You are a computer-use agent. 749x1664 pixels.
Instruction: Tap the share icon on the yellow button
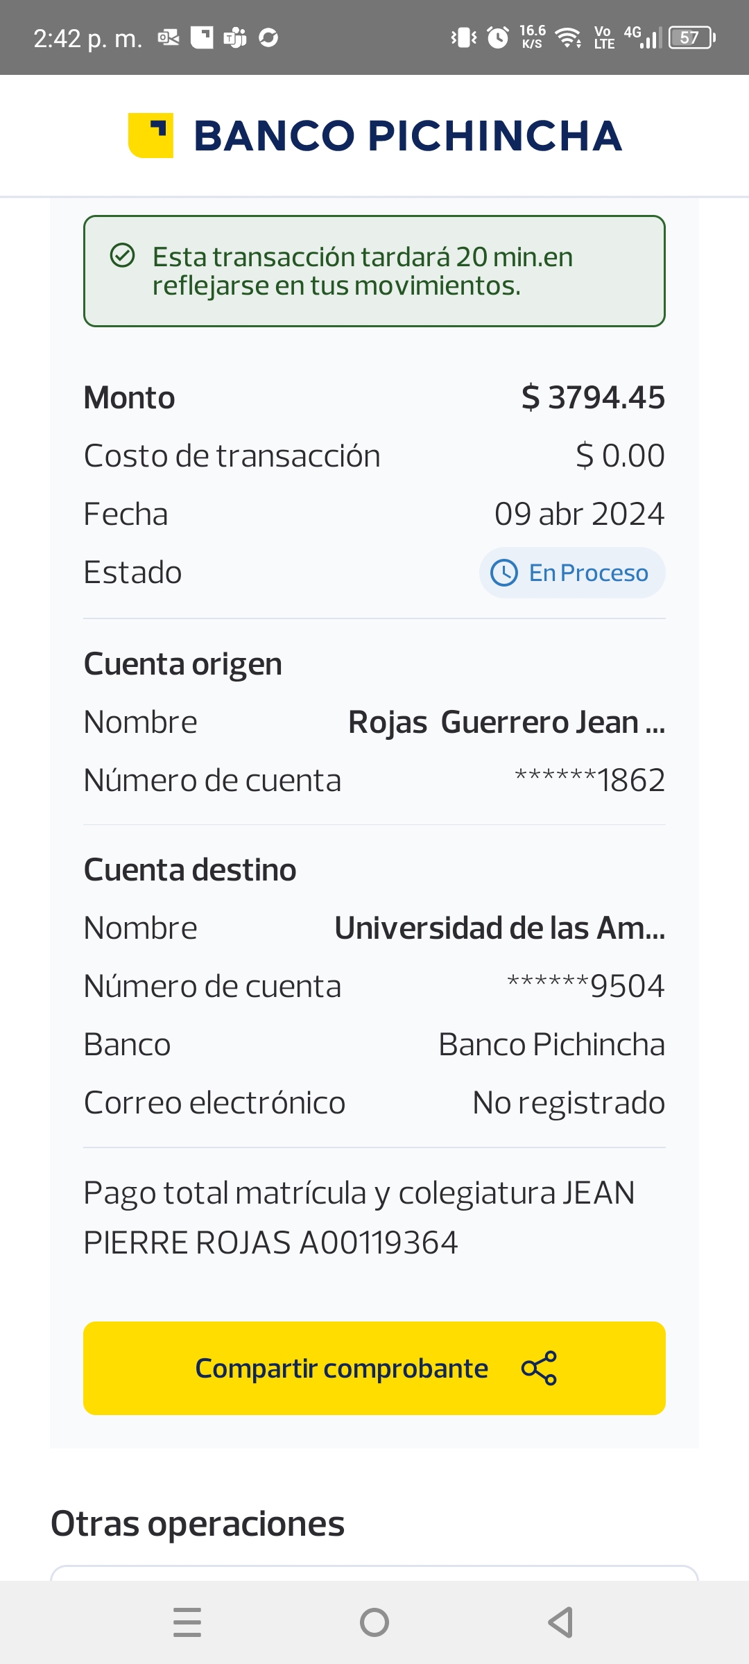539,1368
